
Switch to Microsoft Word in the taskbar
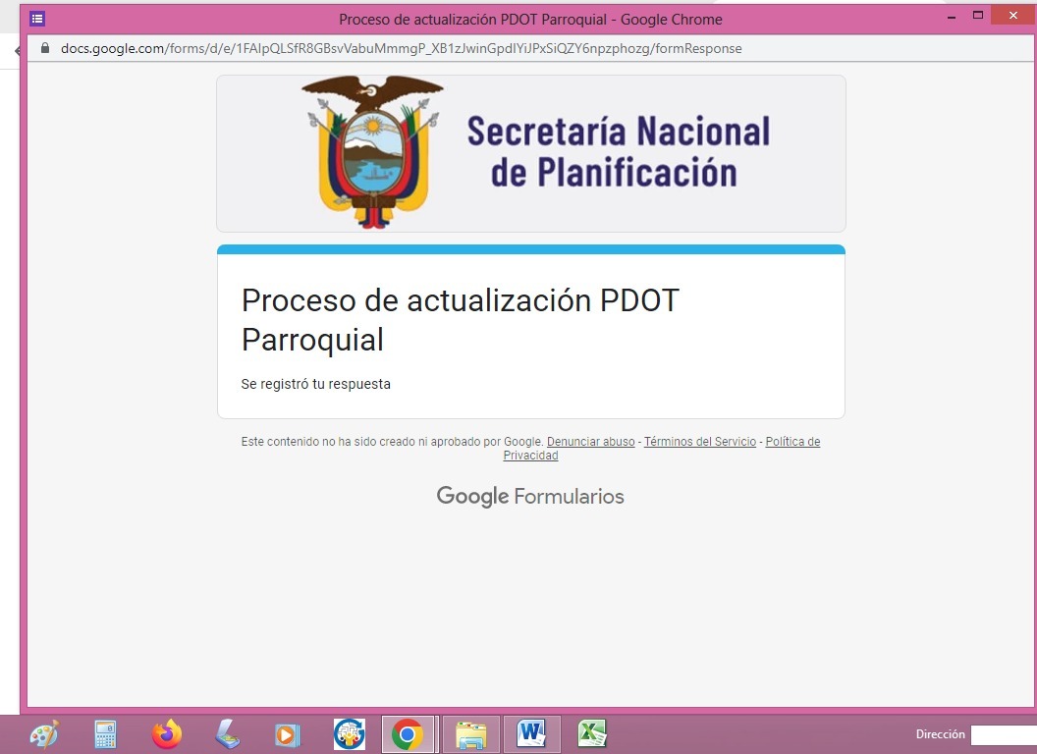tap(531, 733)
